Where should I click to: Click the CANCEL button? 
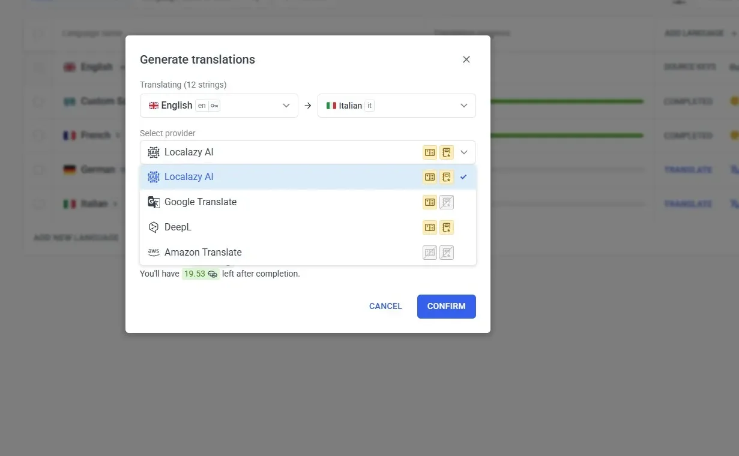coord(385,306)
